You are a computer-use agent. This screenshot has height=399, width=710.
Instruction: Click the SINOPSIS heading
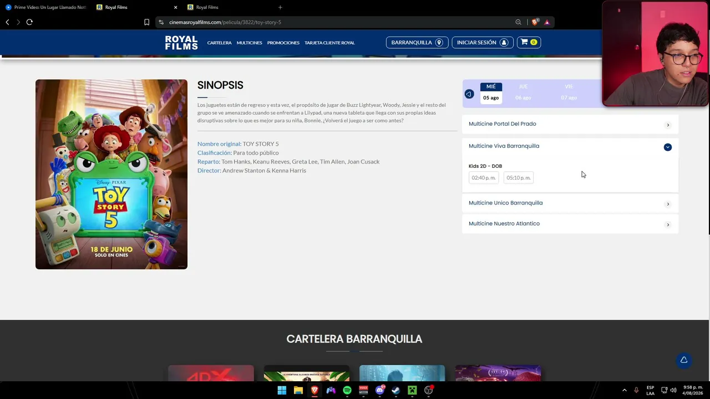click(x=220, y=85)
